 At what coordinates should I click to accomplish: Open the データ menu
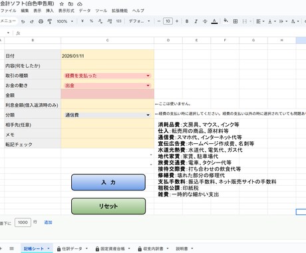(x=84, y=11)
